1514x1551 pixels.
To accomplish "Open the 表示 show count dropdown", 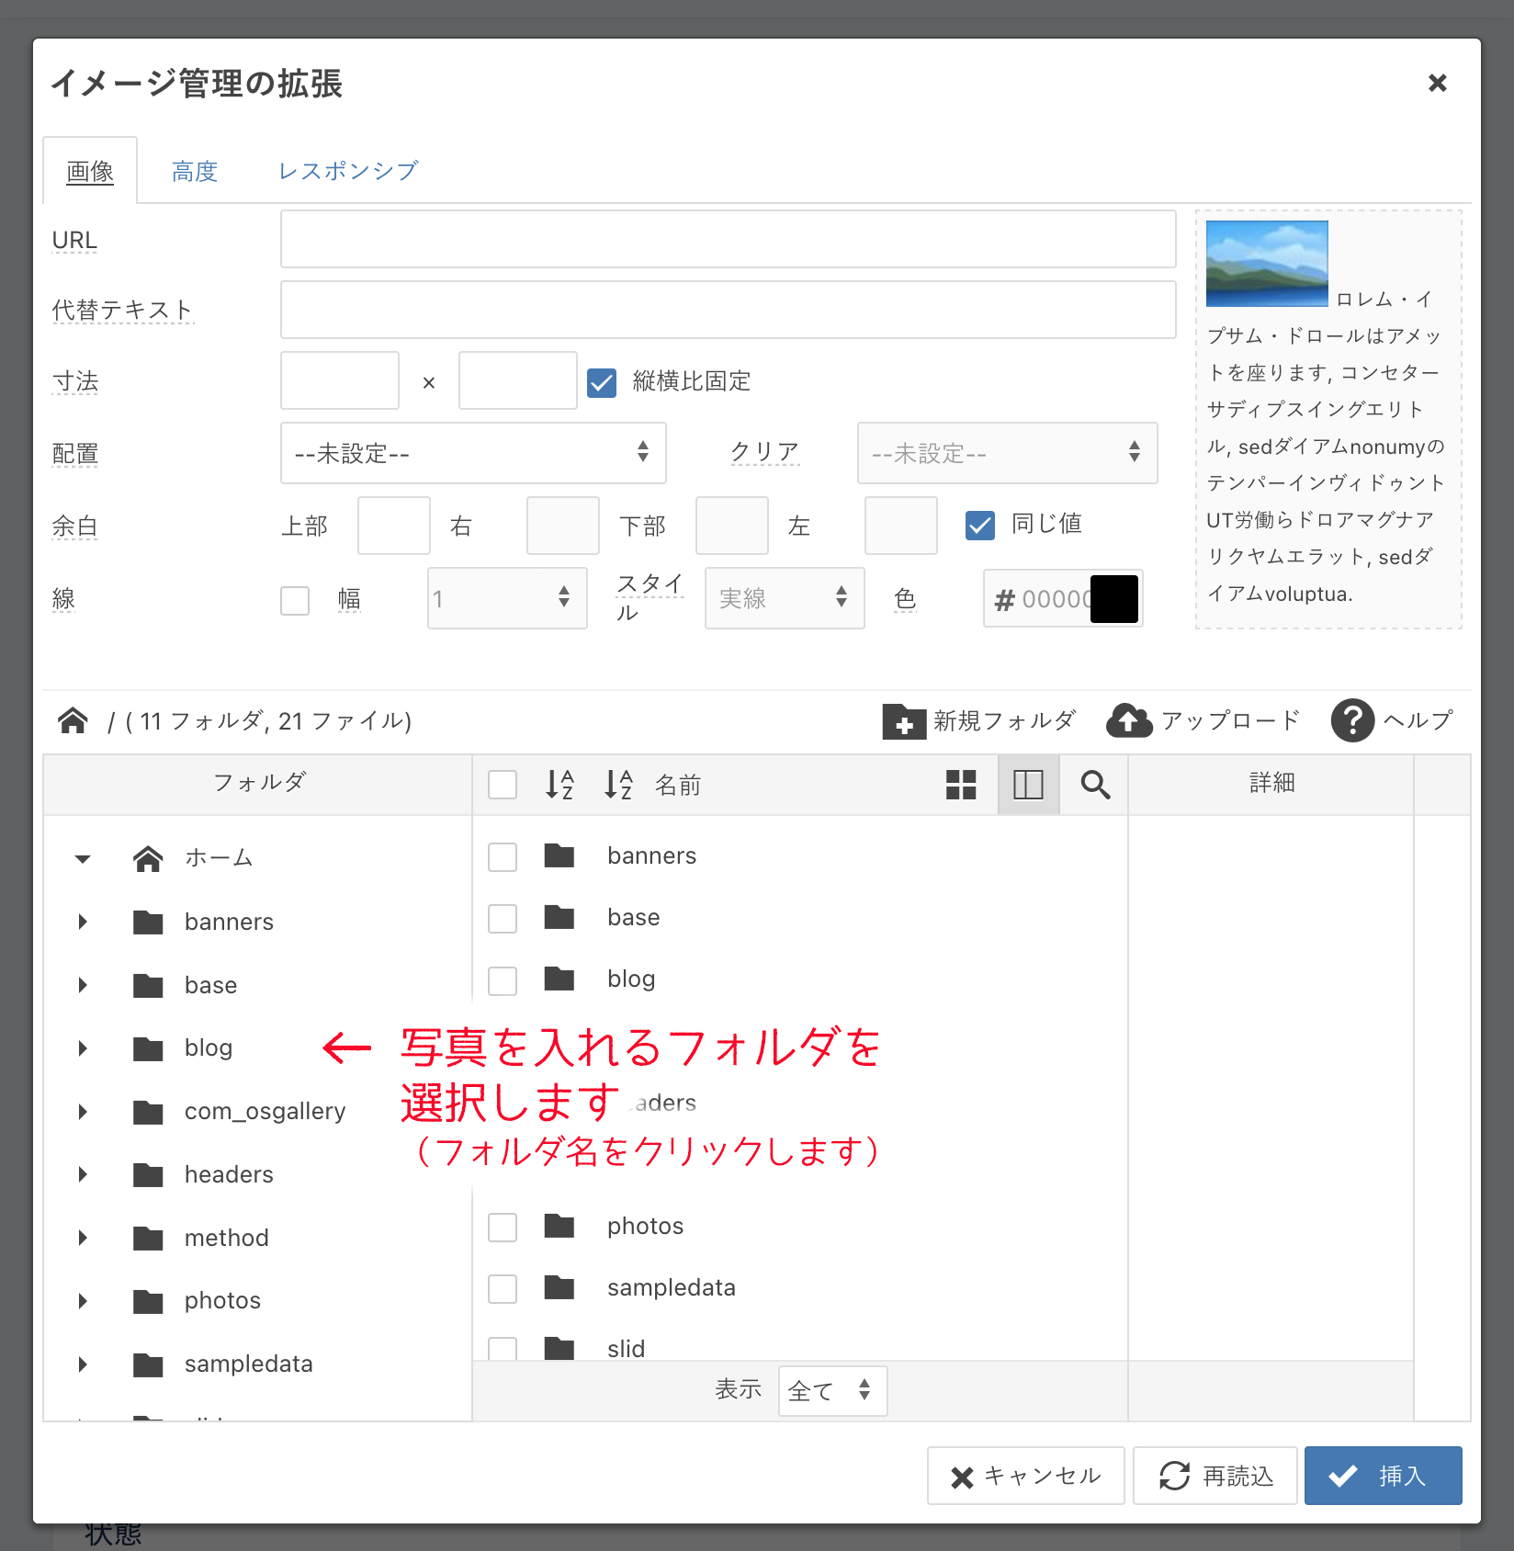I will coord(831,1390).
